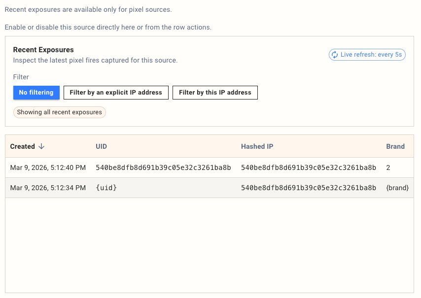Sort table by the Created column header
Image resolution: width=421 pixels, height=298 pixels.
pyautogui.click(x=23, y=146)
